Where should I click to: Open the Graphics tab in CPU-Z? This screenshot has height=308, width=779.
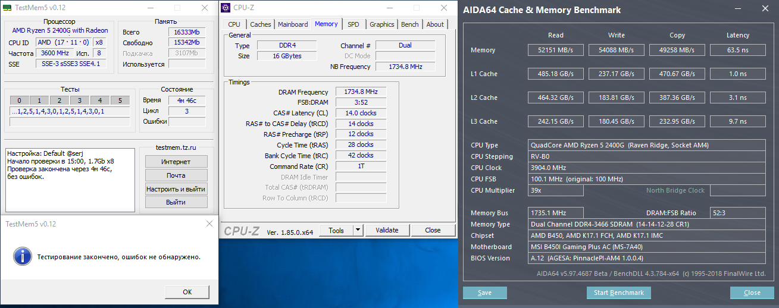click(381, 24)
